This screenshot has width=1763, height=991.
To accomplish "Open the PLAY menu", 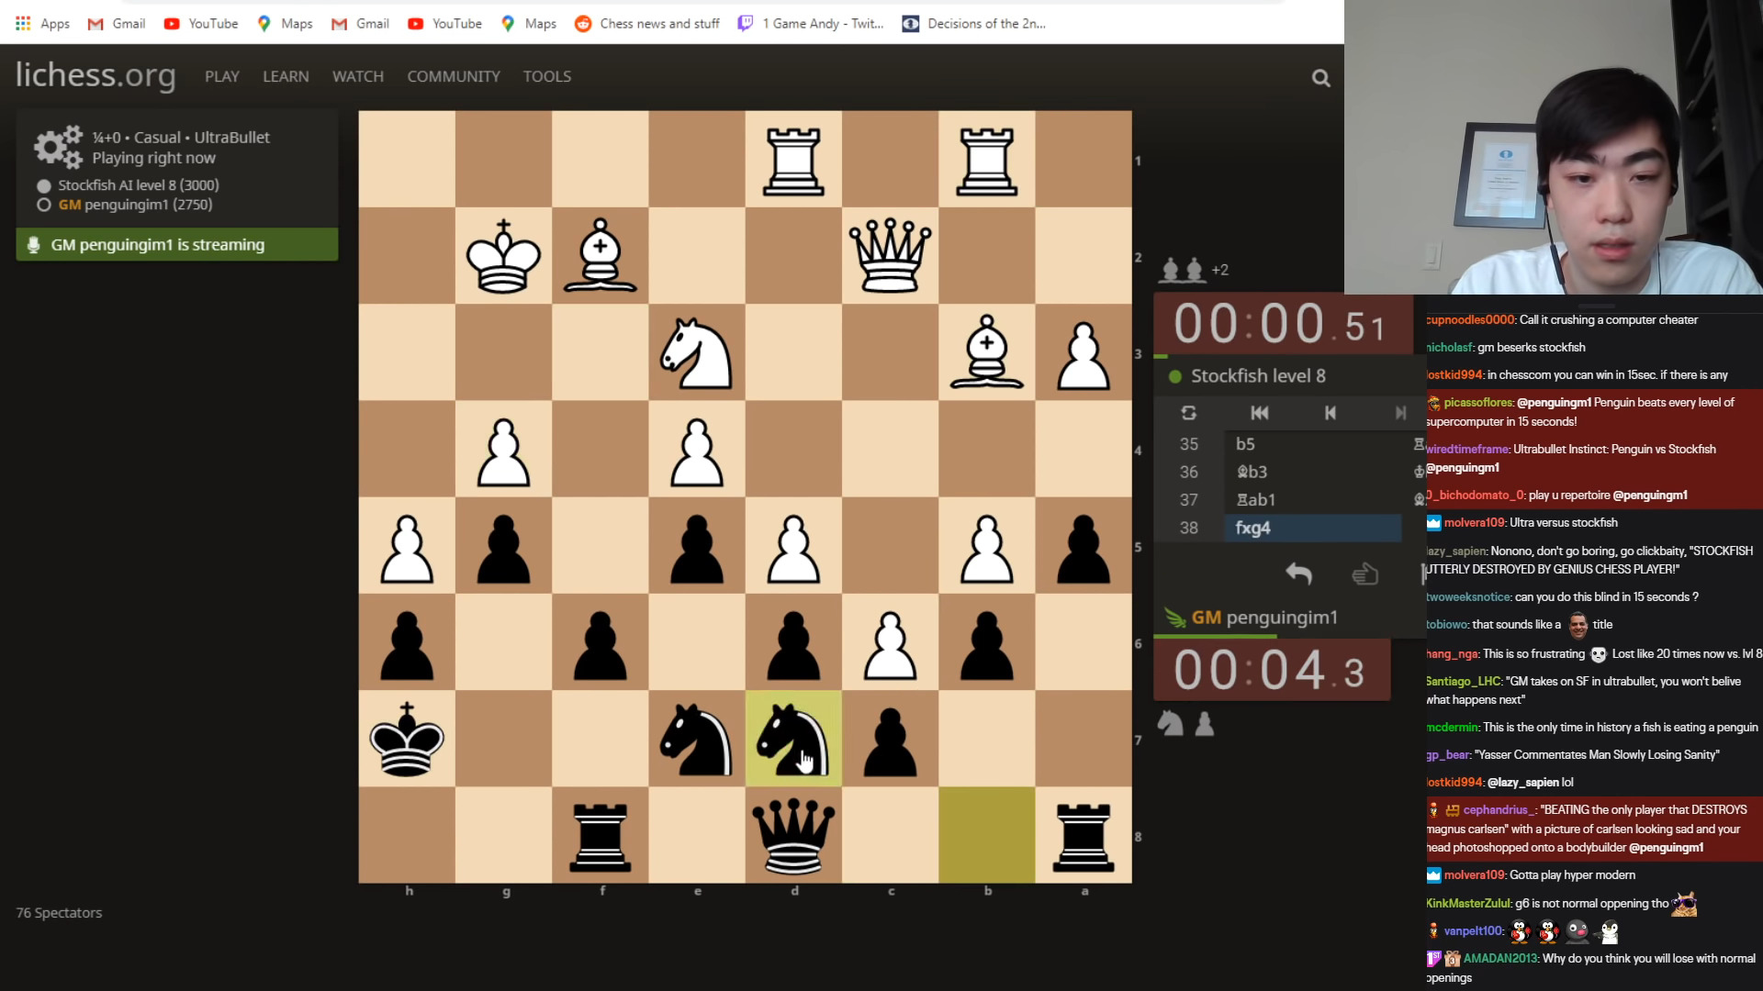I will (x=221, y=76).
